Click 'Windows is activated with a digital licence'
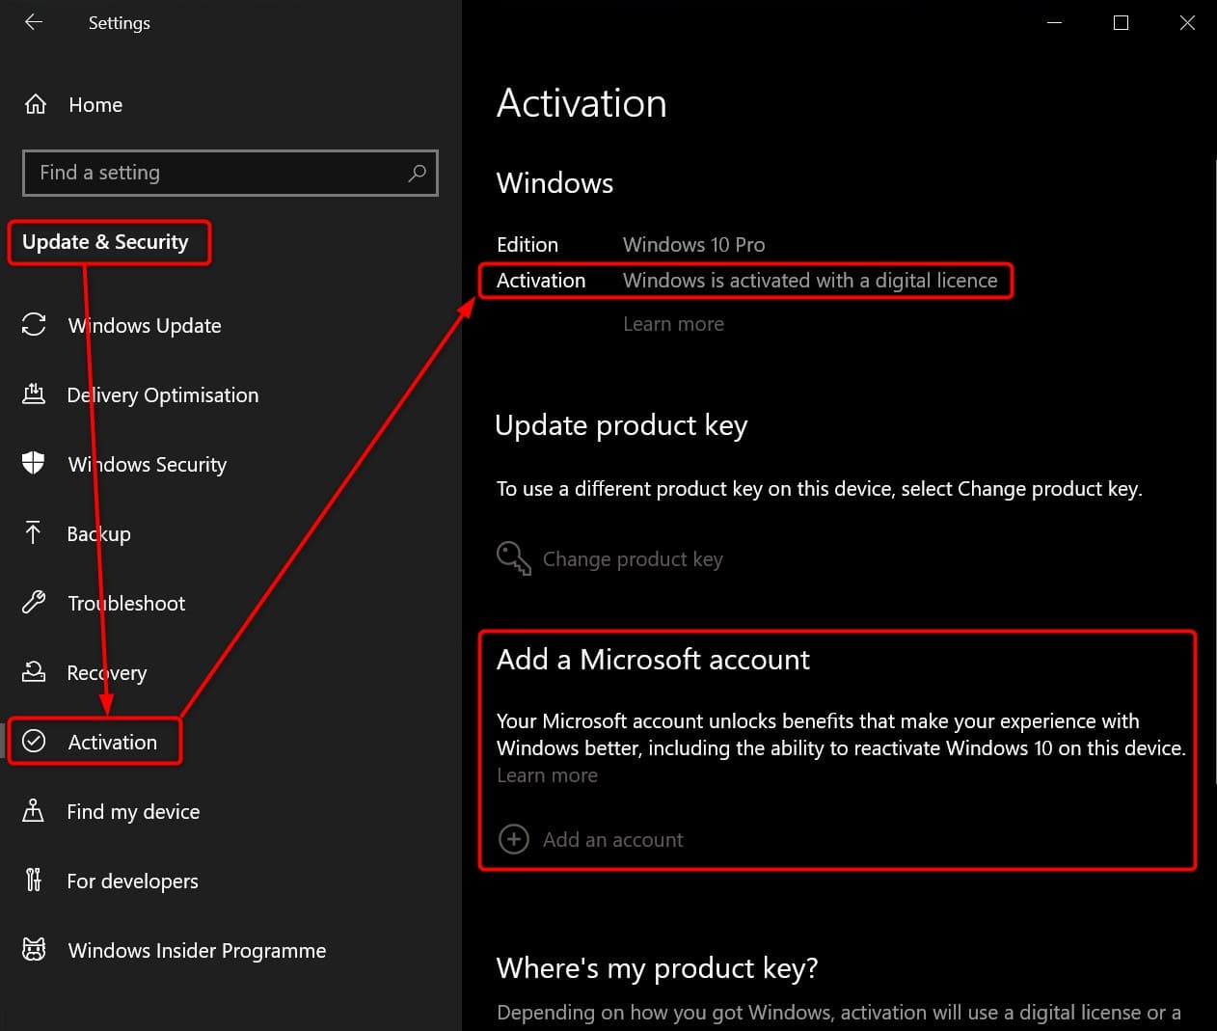The height and width of the screenshot is (1031, 1217). [810, 281]
